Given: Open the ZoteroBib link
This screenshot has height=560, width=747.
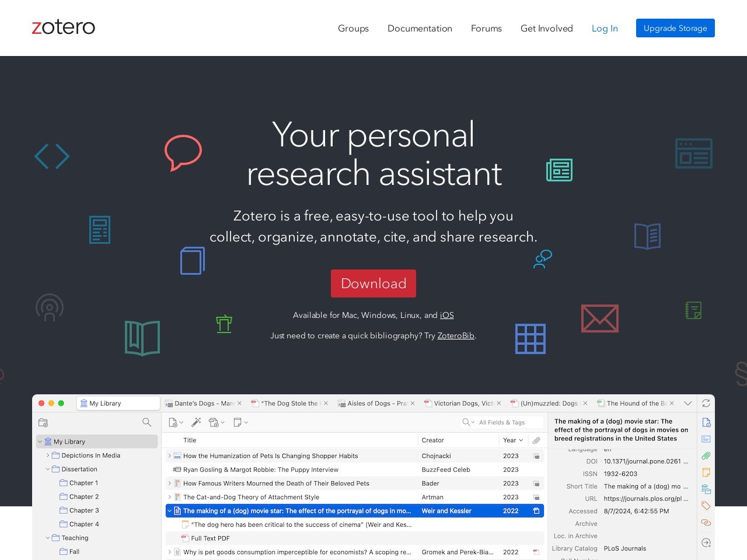Looking at the screenshot, I should 456,335.
